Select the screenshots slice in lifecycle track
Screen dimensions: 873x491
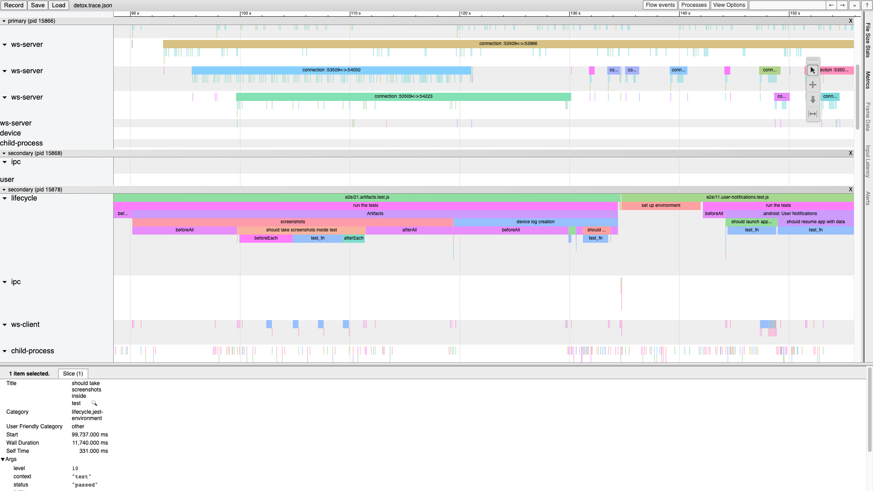click(292, 222)
